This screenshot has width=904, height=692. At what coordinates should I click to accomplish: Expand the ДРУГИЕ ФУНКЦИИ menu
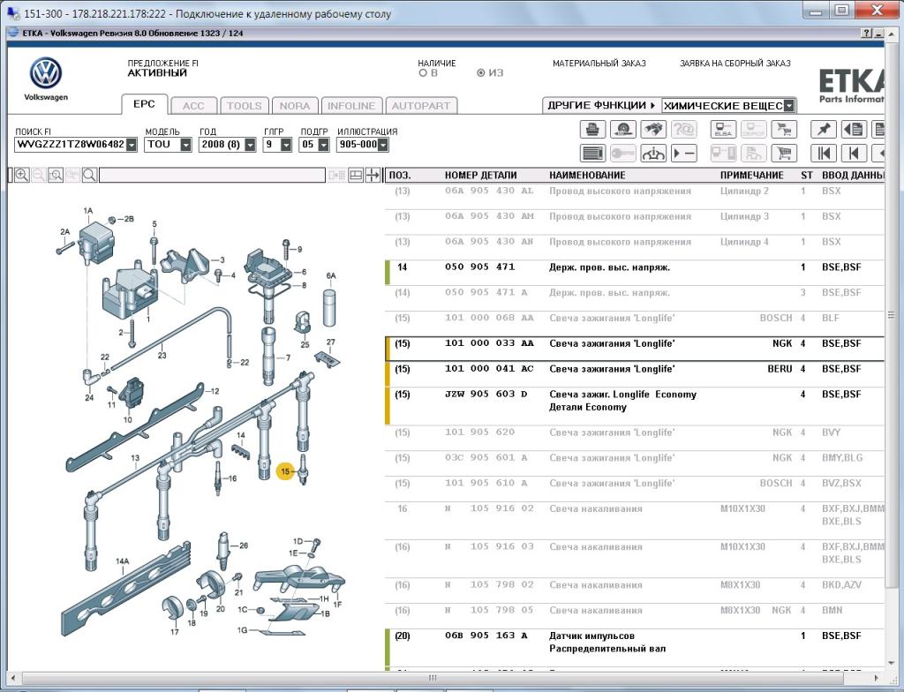601,106
